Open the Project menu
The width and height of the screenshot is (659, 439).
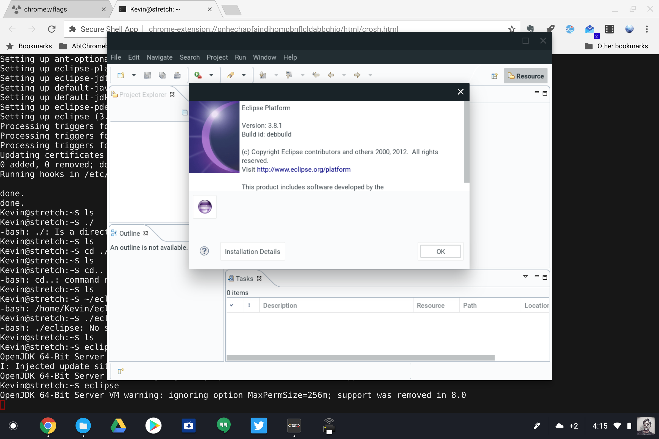[x=217, y=57]
